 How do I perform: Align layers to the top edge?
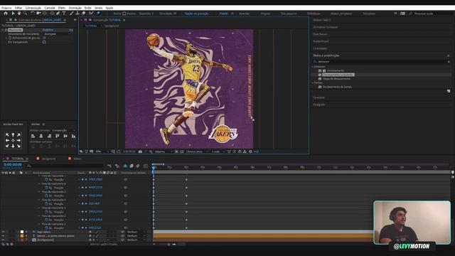coord(58,136)
